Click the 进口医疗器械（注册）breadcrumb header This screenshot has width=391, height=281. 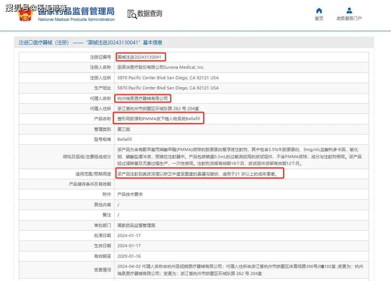coord(46,43)
